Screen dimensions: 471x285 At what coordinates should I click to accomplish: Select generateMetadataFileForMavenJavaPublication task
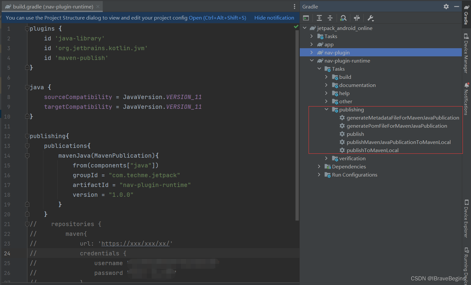pyautogui.click(x=403, y=118)
